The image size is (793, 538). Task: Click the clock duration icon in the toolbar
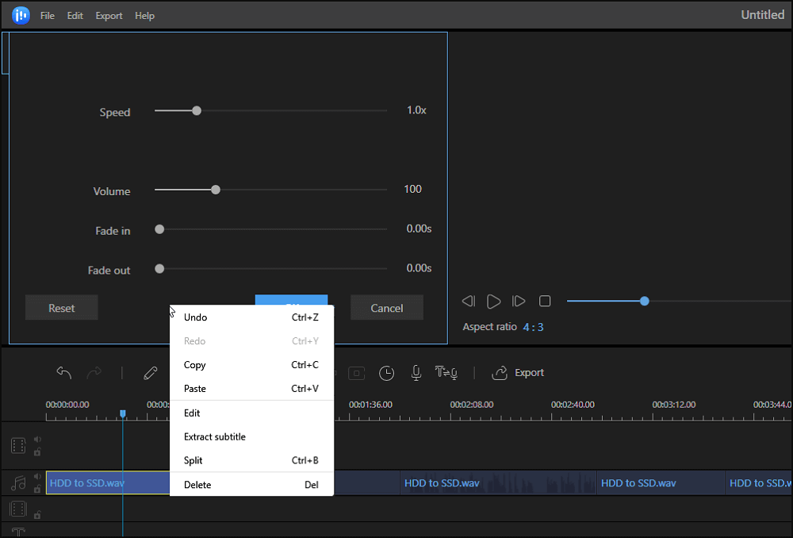pyautogui.click(x=386, y=373)
